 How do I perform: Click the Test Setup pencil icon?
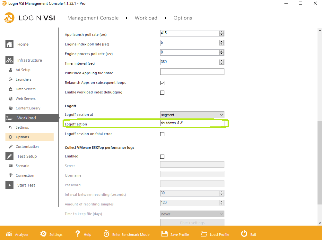click(9, 156)
